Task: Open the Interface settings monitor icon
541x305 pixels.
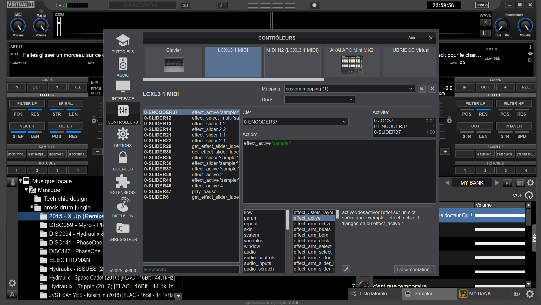Action: click(123, 87)
